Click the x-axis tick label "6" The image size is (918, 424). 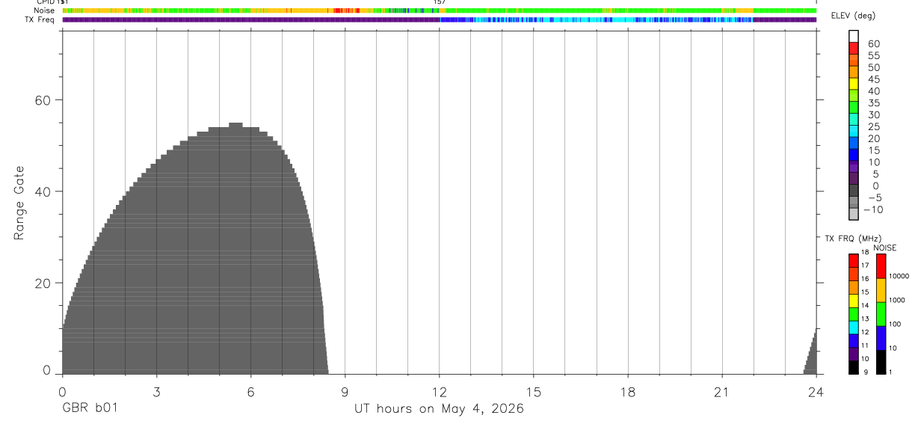250,392
